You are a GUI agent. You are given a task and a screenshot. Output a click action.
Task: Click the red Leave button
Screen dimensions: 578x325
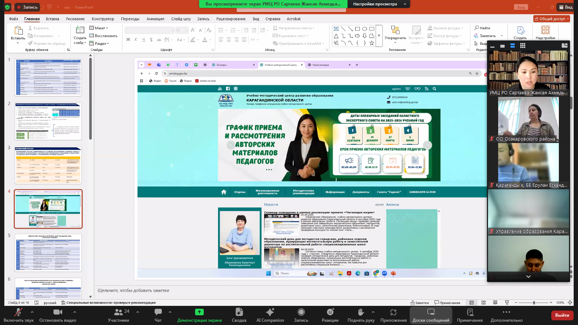[562, 315]
